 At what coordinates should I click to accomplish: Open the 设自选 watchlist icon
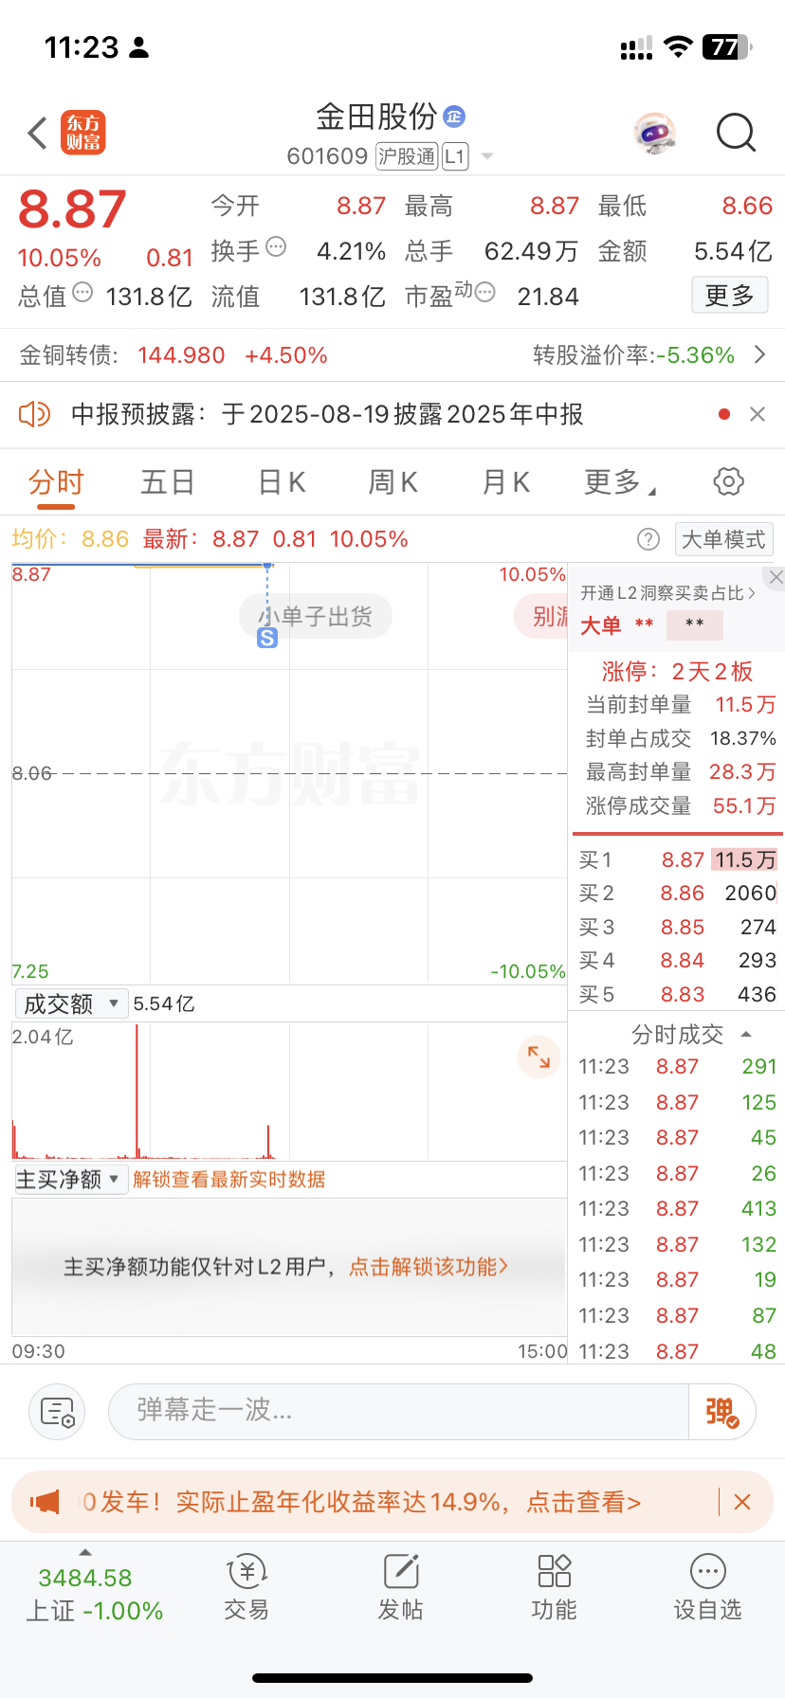point(707,1587)
